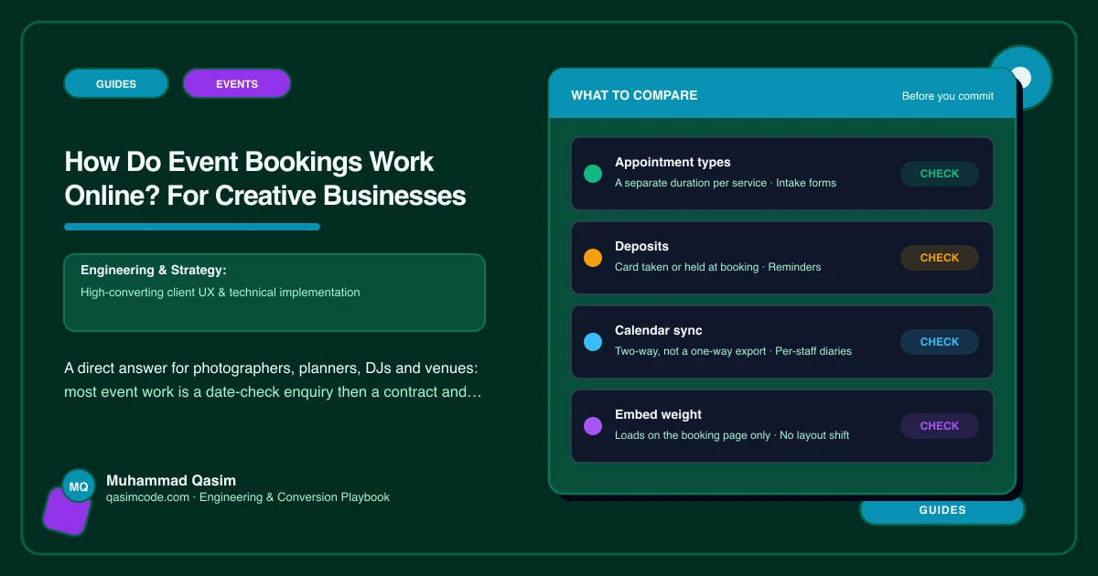This screenshot has width=1098, height=576.
Task: Click 'most event work is a date-check enquiry' line
Action: tap(273, 392)
